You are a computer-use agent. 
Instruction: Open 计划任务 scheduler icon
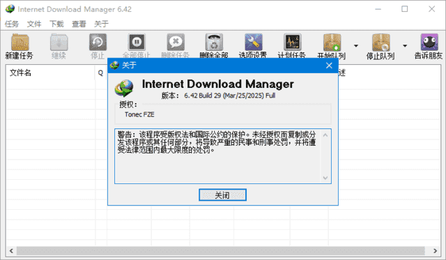pyautogui.click(x=293, y=43)
